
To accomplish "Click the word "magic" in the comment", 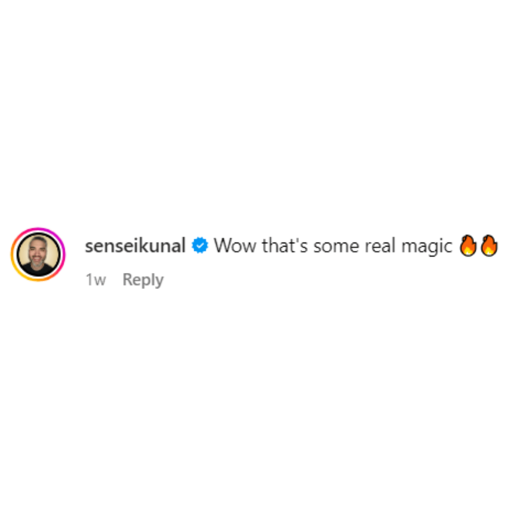I will tap(427, 246).
